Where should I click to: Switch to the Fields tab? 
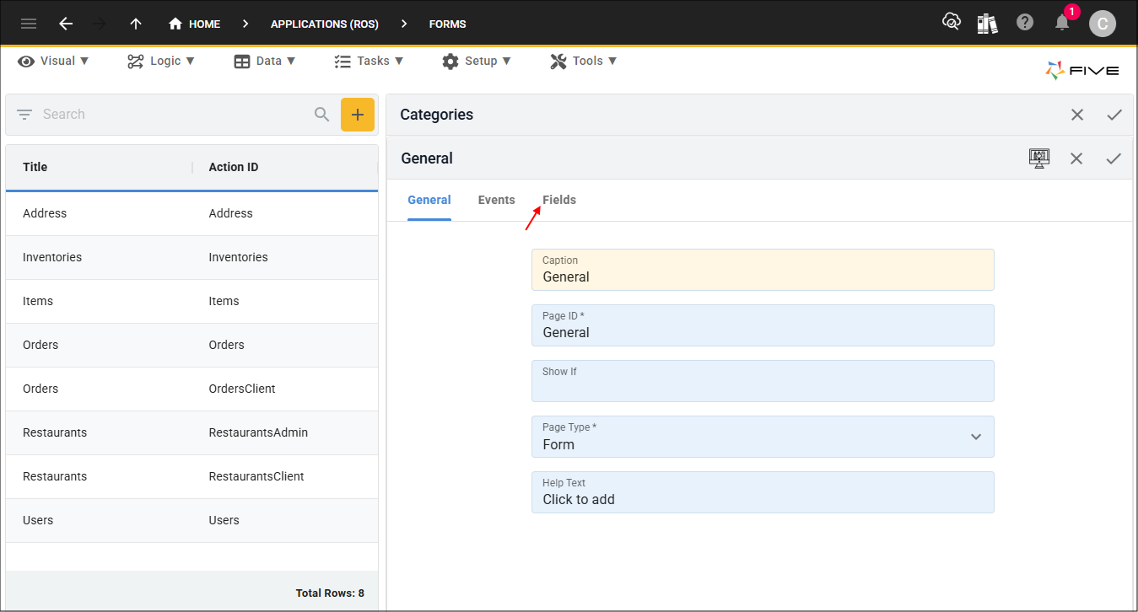[x=559, y=200]
